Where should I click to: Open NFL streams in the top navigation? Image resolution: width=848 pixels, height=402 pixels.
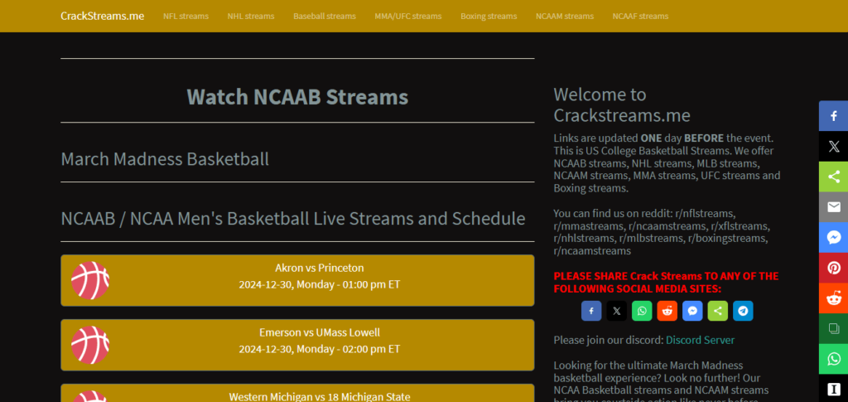[x=185, y=17]
